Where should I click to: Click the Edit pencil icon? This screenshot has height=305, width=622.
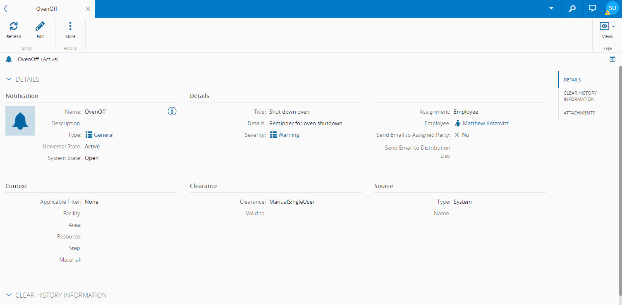(x=40, y=27)
